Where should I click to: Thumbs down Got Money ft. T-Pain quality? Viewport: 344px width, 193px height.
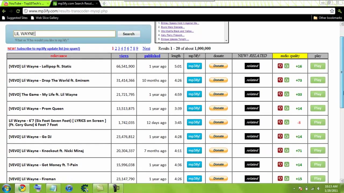(280, 165)
